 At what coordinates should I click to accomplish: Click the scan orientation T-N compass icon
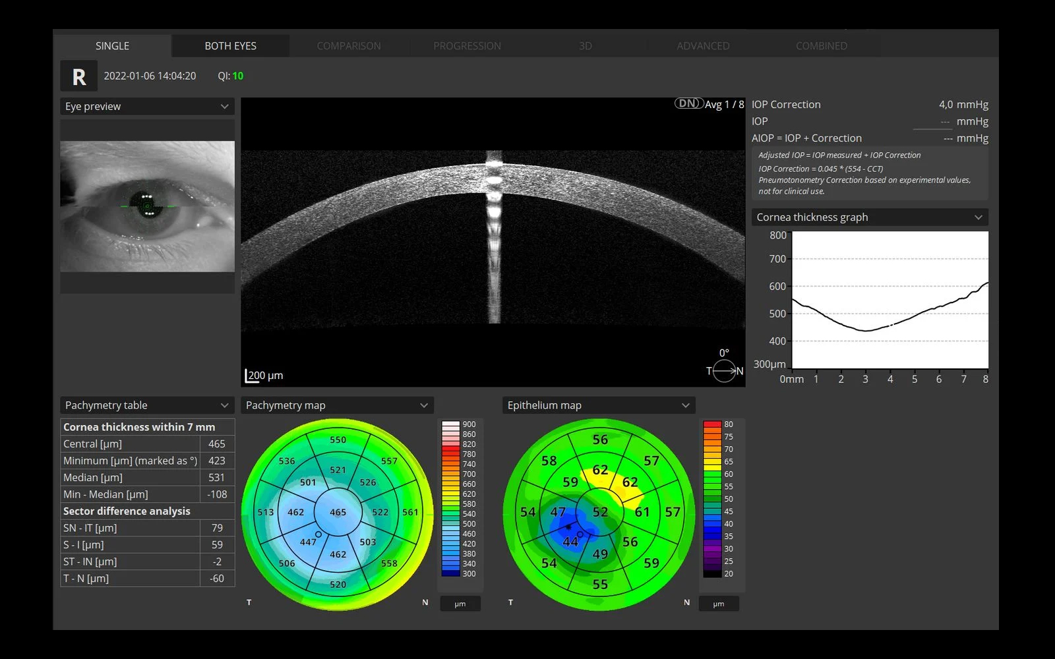(x=724, y=371)
